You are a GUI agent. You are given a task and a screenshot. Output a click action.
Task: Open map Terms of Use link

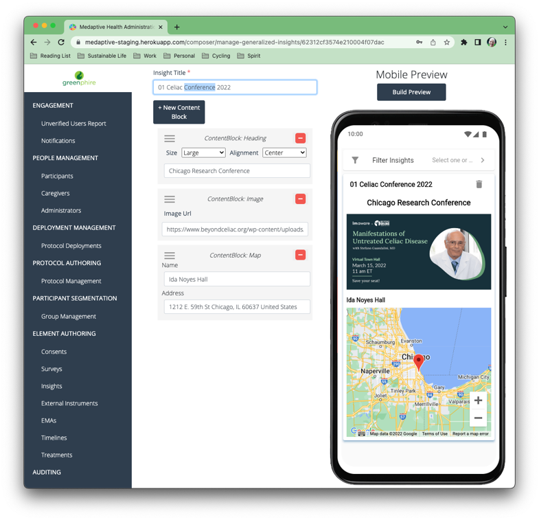pos(435,434)
